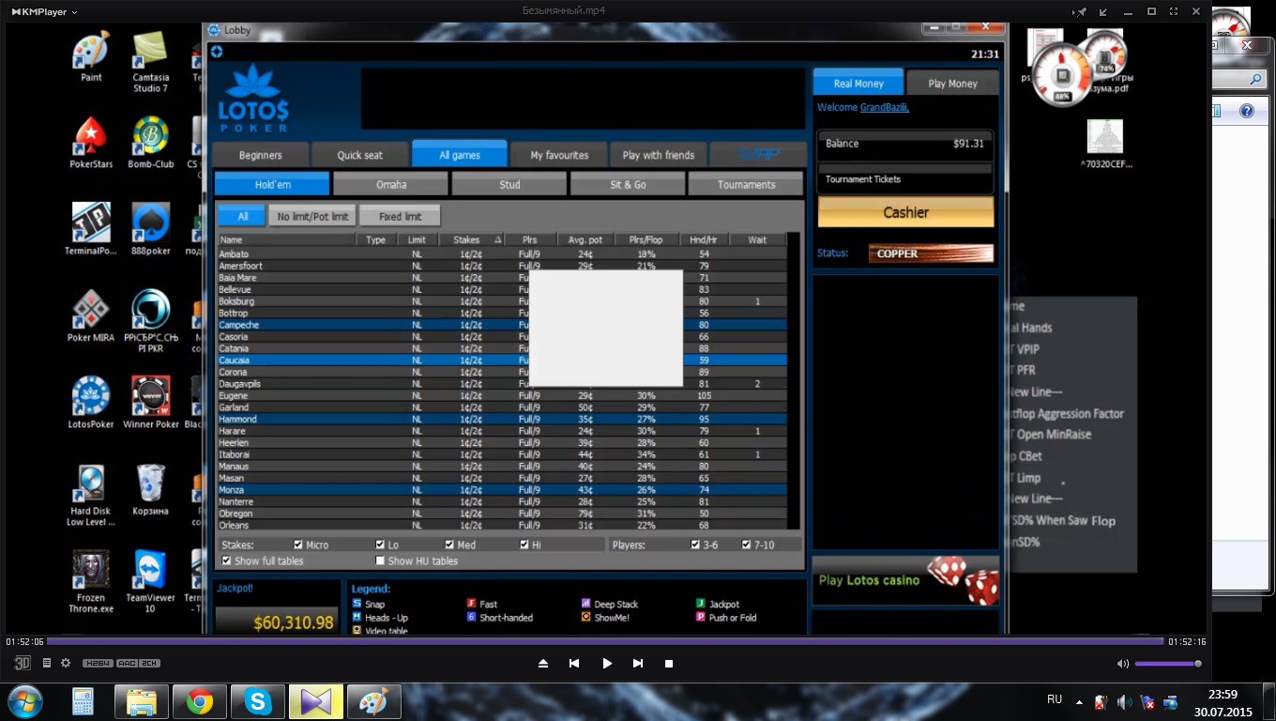Viewport: 1276px width, 721px height.
Task: Adjust the KMPlayer volume slider
Action: pos(1168,664)
